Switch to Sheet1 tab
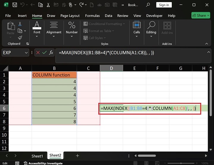The height and width of the screenshot is (165, 214). coord(37,156)
